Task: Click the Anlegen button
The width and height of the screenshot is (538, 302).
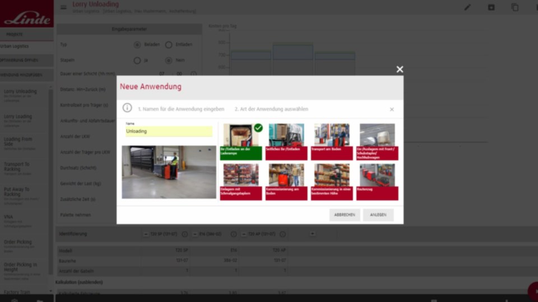Action: click(x=378, y=215)
